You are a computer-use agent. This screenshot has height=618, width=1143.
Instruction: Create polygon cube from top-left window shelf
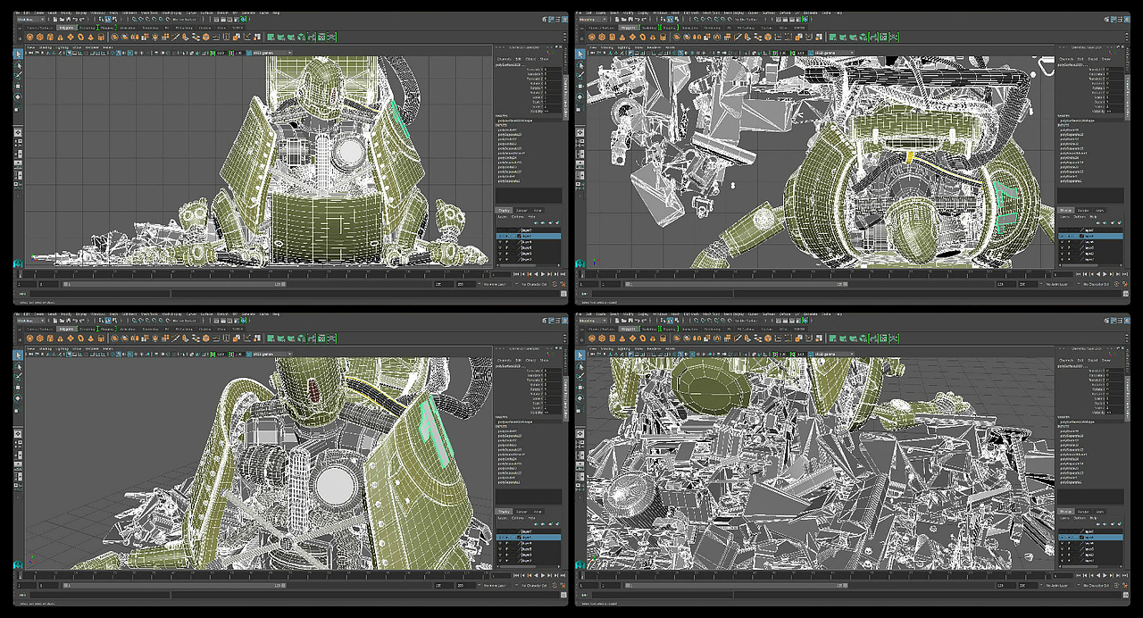click(39, 37)
